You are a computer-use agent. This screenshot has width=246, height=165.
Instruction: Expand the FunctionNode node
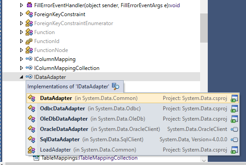point(22,50)
